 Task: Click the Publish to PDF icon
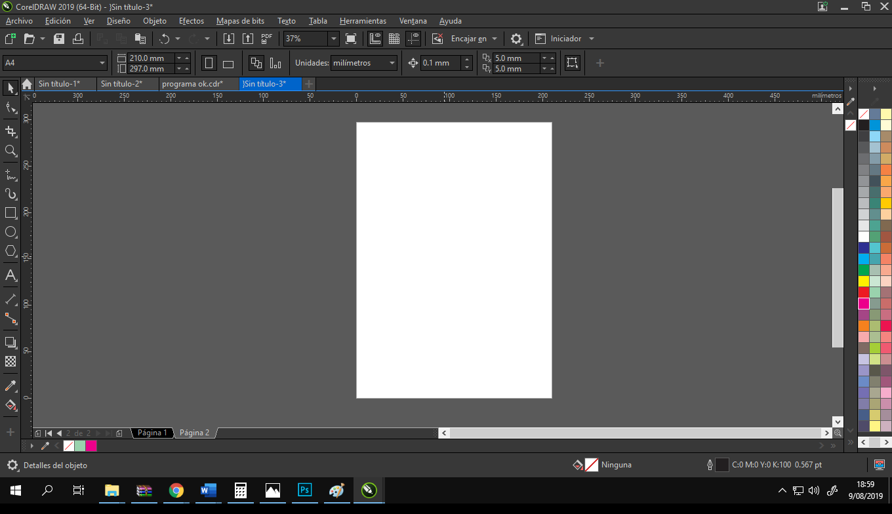[266, 39]
